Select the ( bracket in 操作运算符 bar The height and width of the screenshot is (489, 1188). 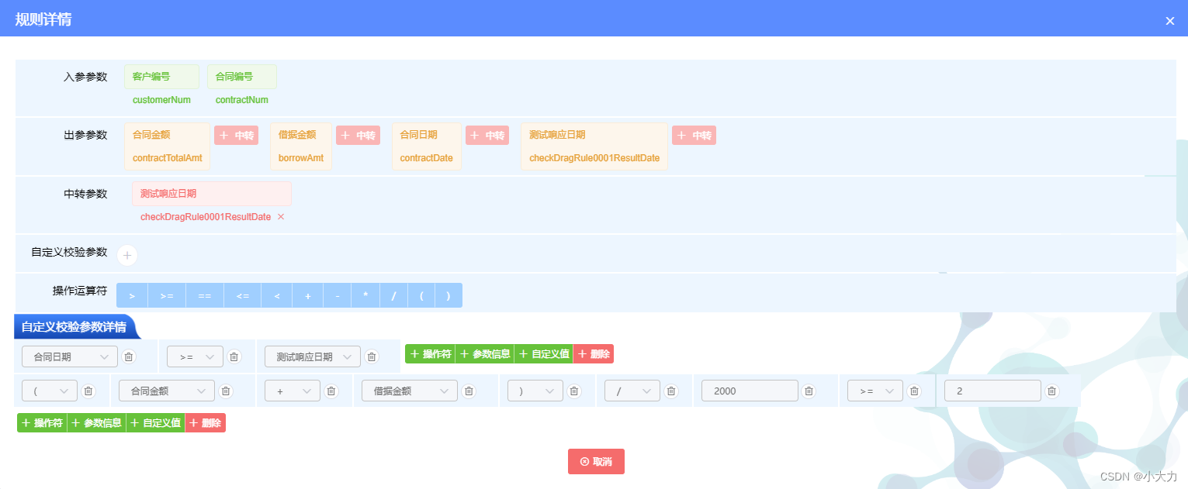click(421, 295)
